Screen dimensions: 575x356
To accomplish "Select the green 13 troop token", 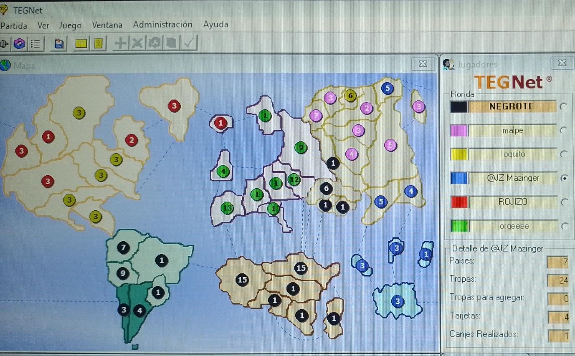I will pyautogui.click(x=228, y=208).
